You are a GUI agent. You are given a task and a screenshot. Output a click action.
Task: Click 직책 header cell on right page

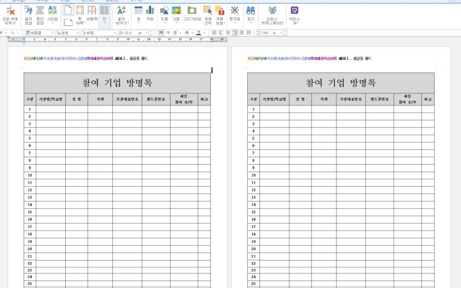click(x=324, y=99)
